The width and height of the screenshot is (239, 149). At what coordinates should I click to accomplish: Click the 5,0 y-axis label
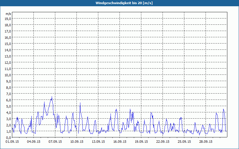(x=9, y=106)
